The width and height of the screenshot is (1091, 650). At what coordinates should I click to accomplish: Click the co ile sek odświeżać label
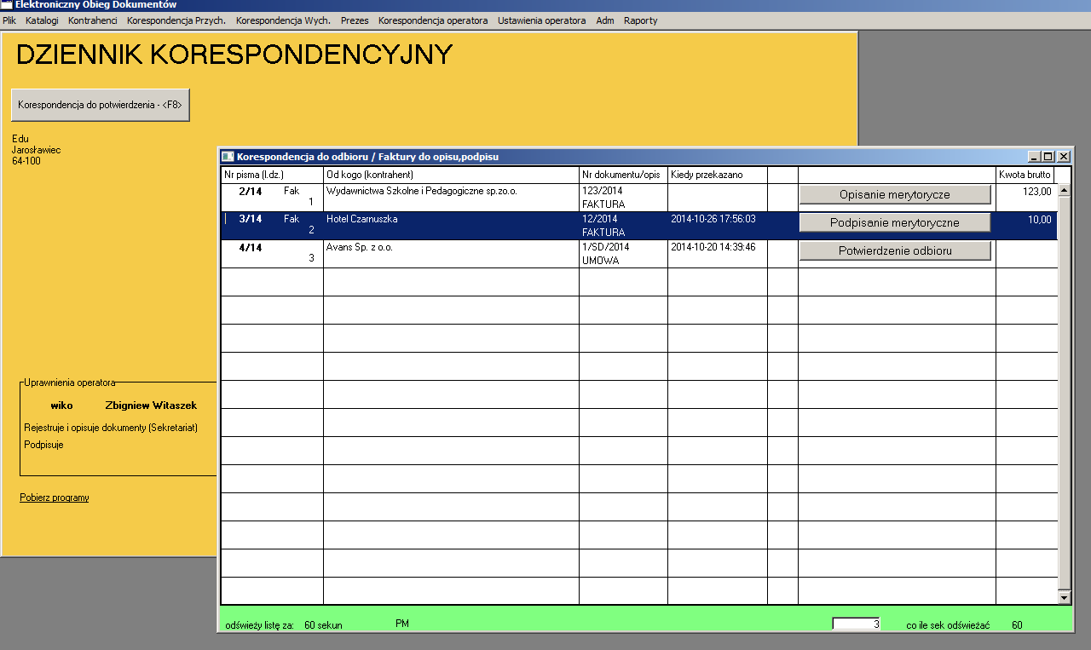click(x=948, y=625)
